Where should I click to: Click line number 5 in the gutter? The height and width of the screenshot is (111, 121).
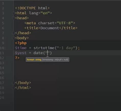3,23
